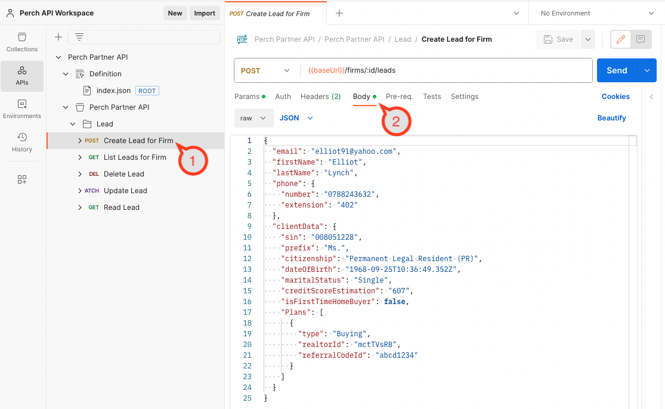This screenshot has width=665, height=409.
Task: Collapse the top-level Perch Partner API tree
Action: (58, 57)
